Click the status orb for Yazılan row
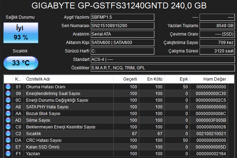 point(8,154)
